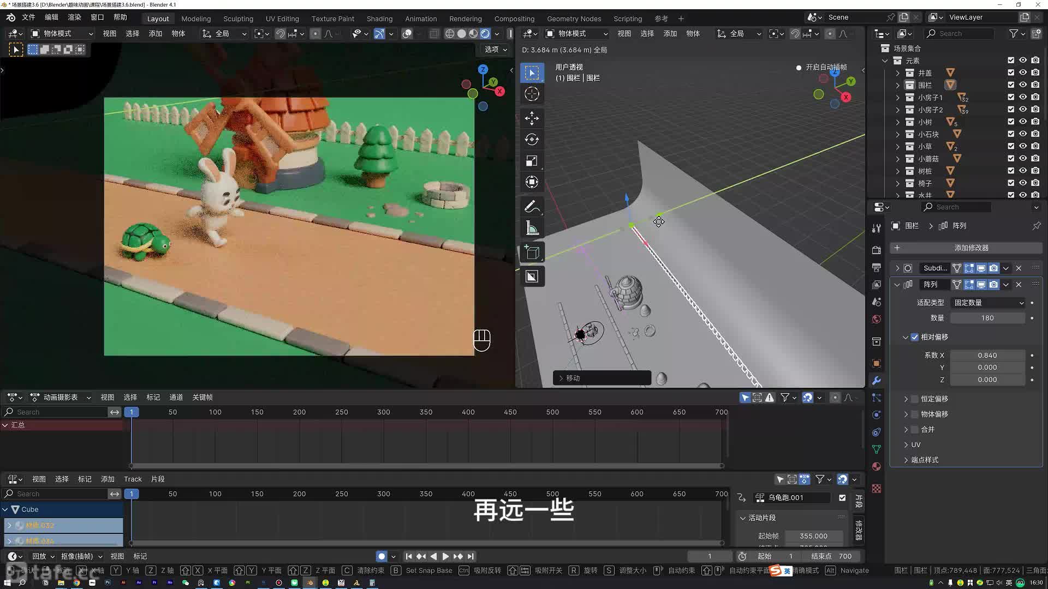
Task: Play the animation forward
Action: (x=445, y=556)
